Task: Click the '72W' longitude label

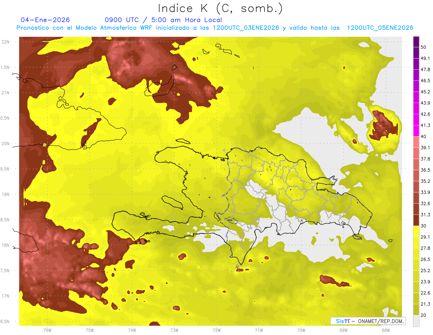Action: tap(216, 330)
